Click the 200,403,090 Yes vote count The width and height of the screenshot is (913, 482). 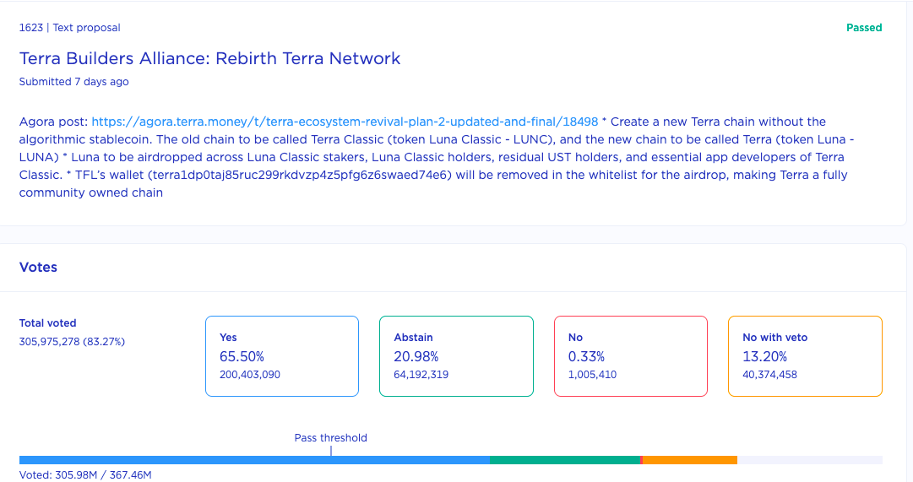click(250, 375)
